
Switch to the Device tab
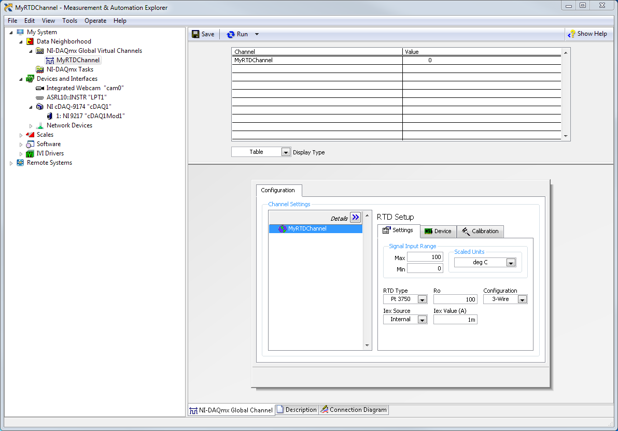pos(438,232)
